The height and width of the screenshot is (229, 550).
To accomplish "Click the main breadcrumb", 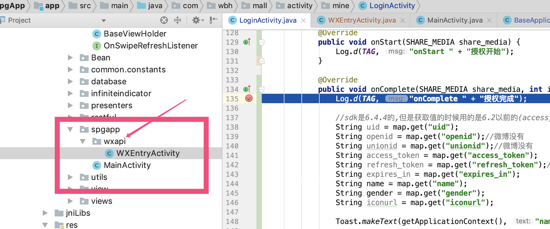I will (x=114, y=6).
